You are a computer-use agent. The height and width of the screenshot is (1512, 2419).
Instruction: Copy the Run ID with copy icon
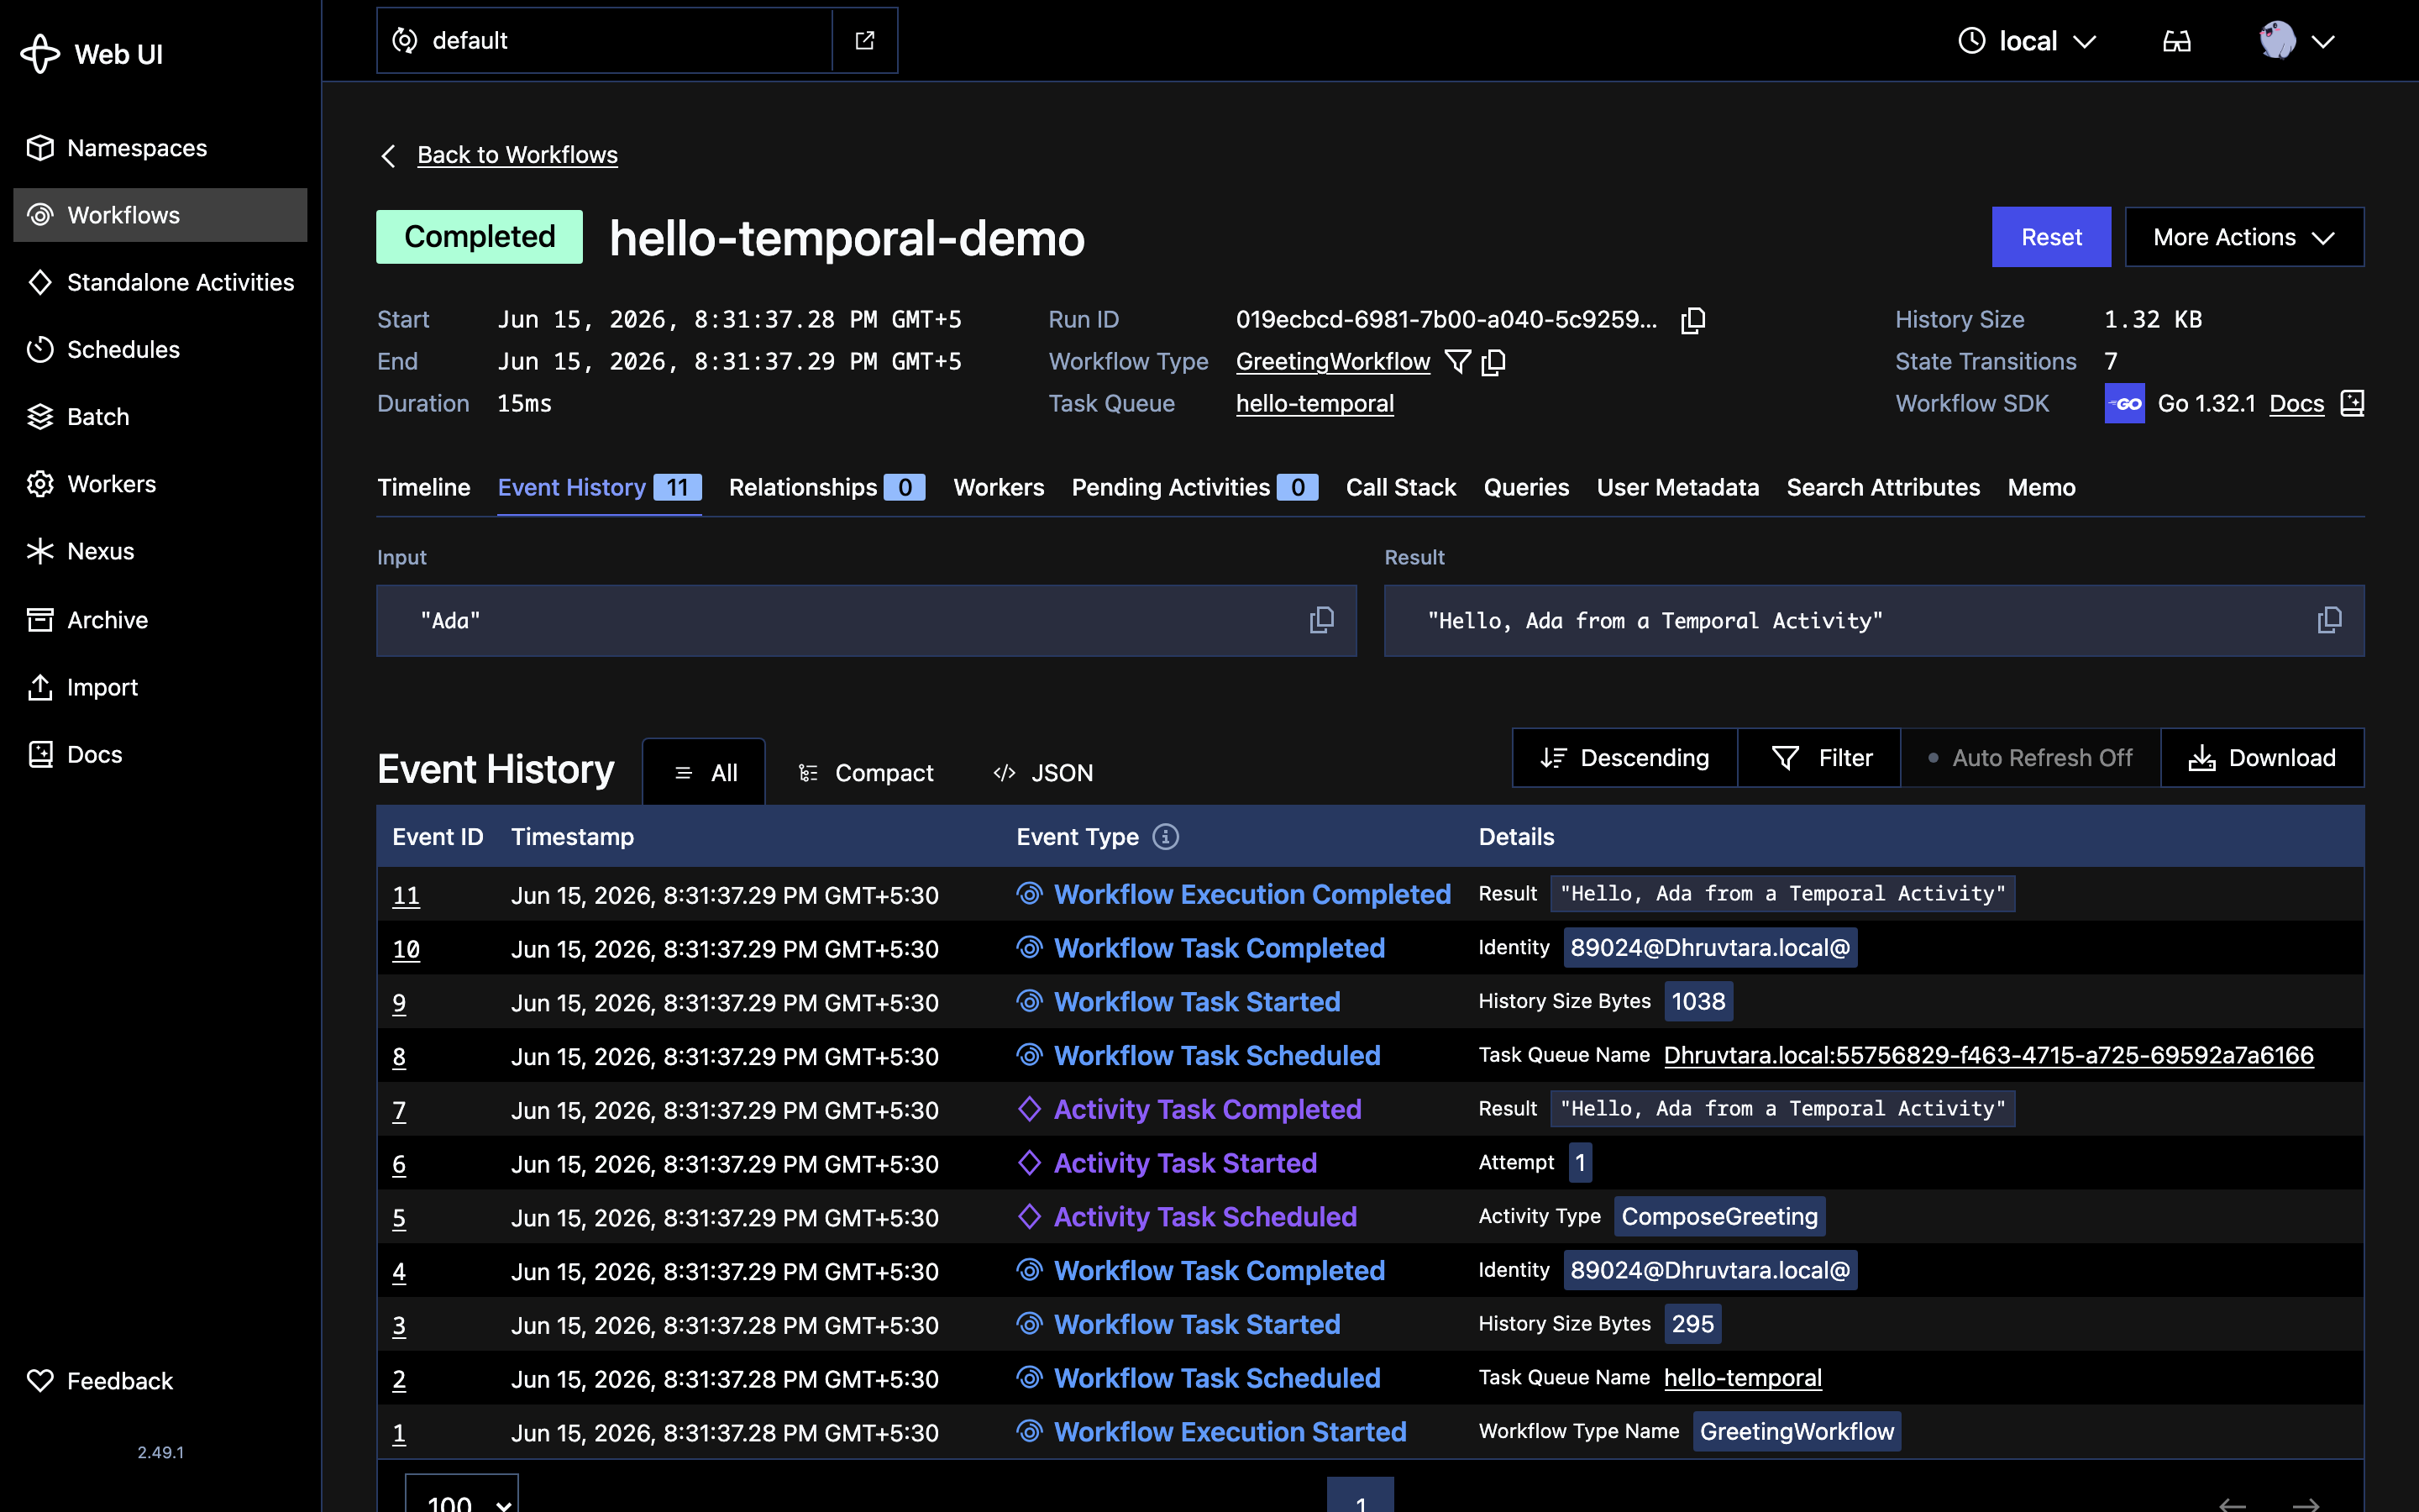point(1692,320)
